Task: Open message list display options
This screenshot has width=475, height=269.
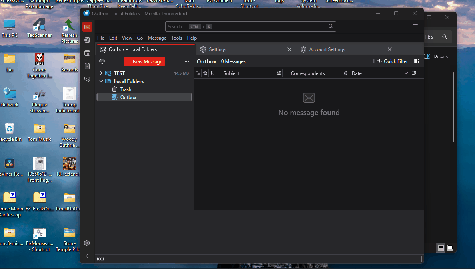Action: pos(417,61)
